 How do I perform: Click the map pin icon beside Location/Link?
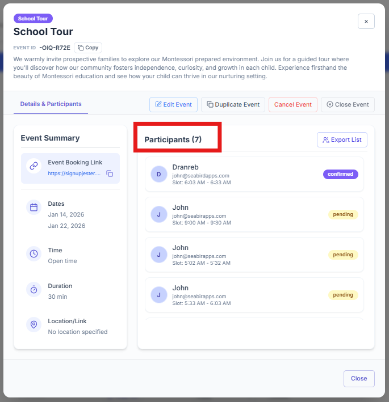click(x=34, y=324)
